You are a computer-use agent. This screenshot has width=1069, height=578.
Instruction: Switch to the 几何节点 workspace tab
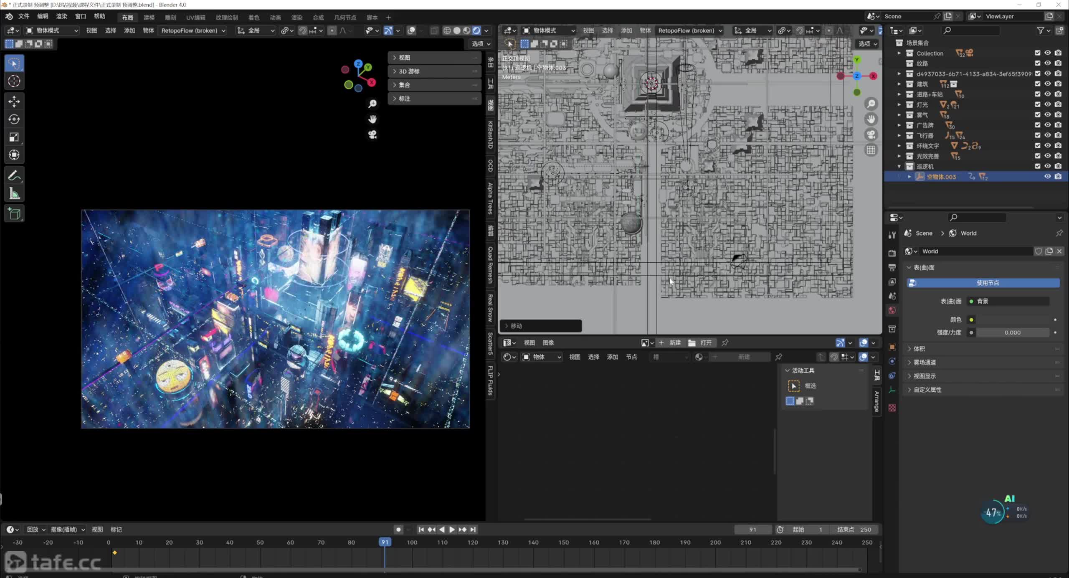[x=345, y=17]
